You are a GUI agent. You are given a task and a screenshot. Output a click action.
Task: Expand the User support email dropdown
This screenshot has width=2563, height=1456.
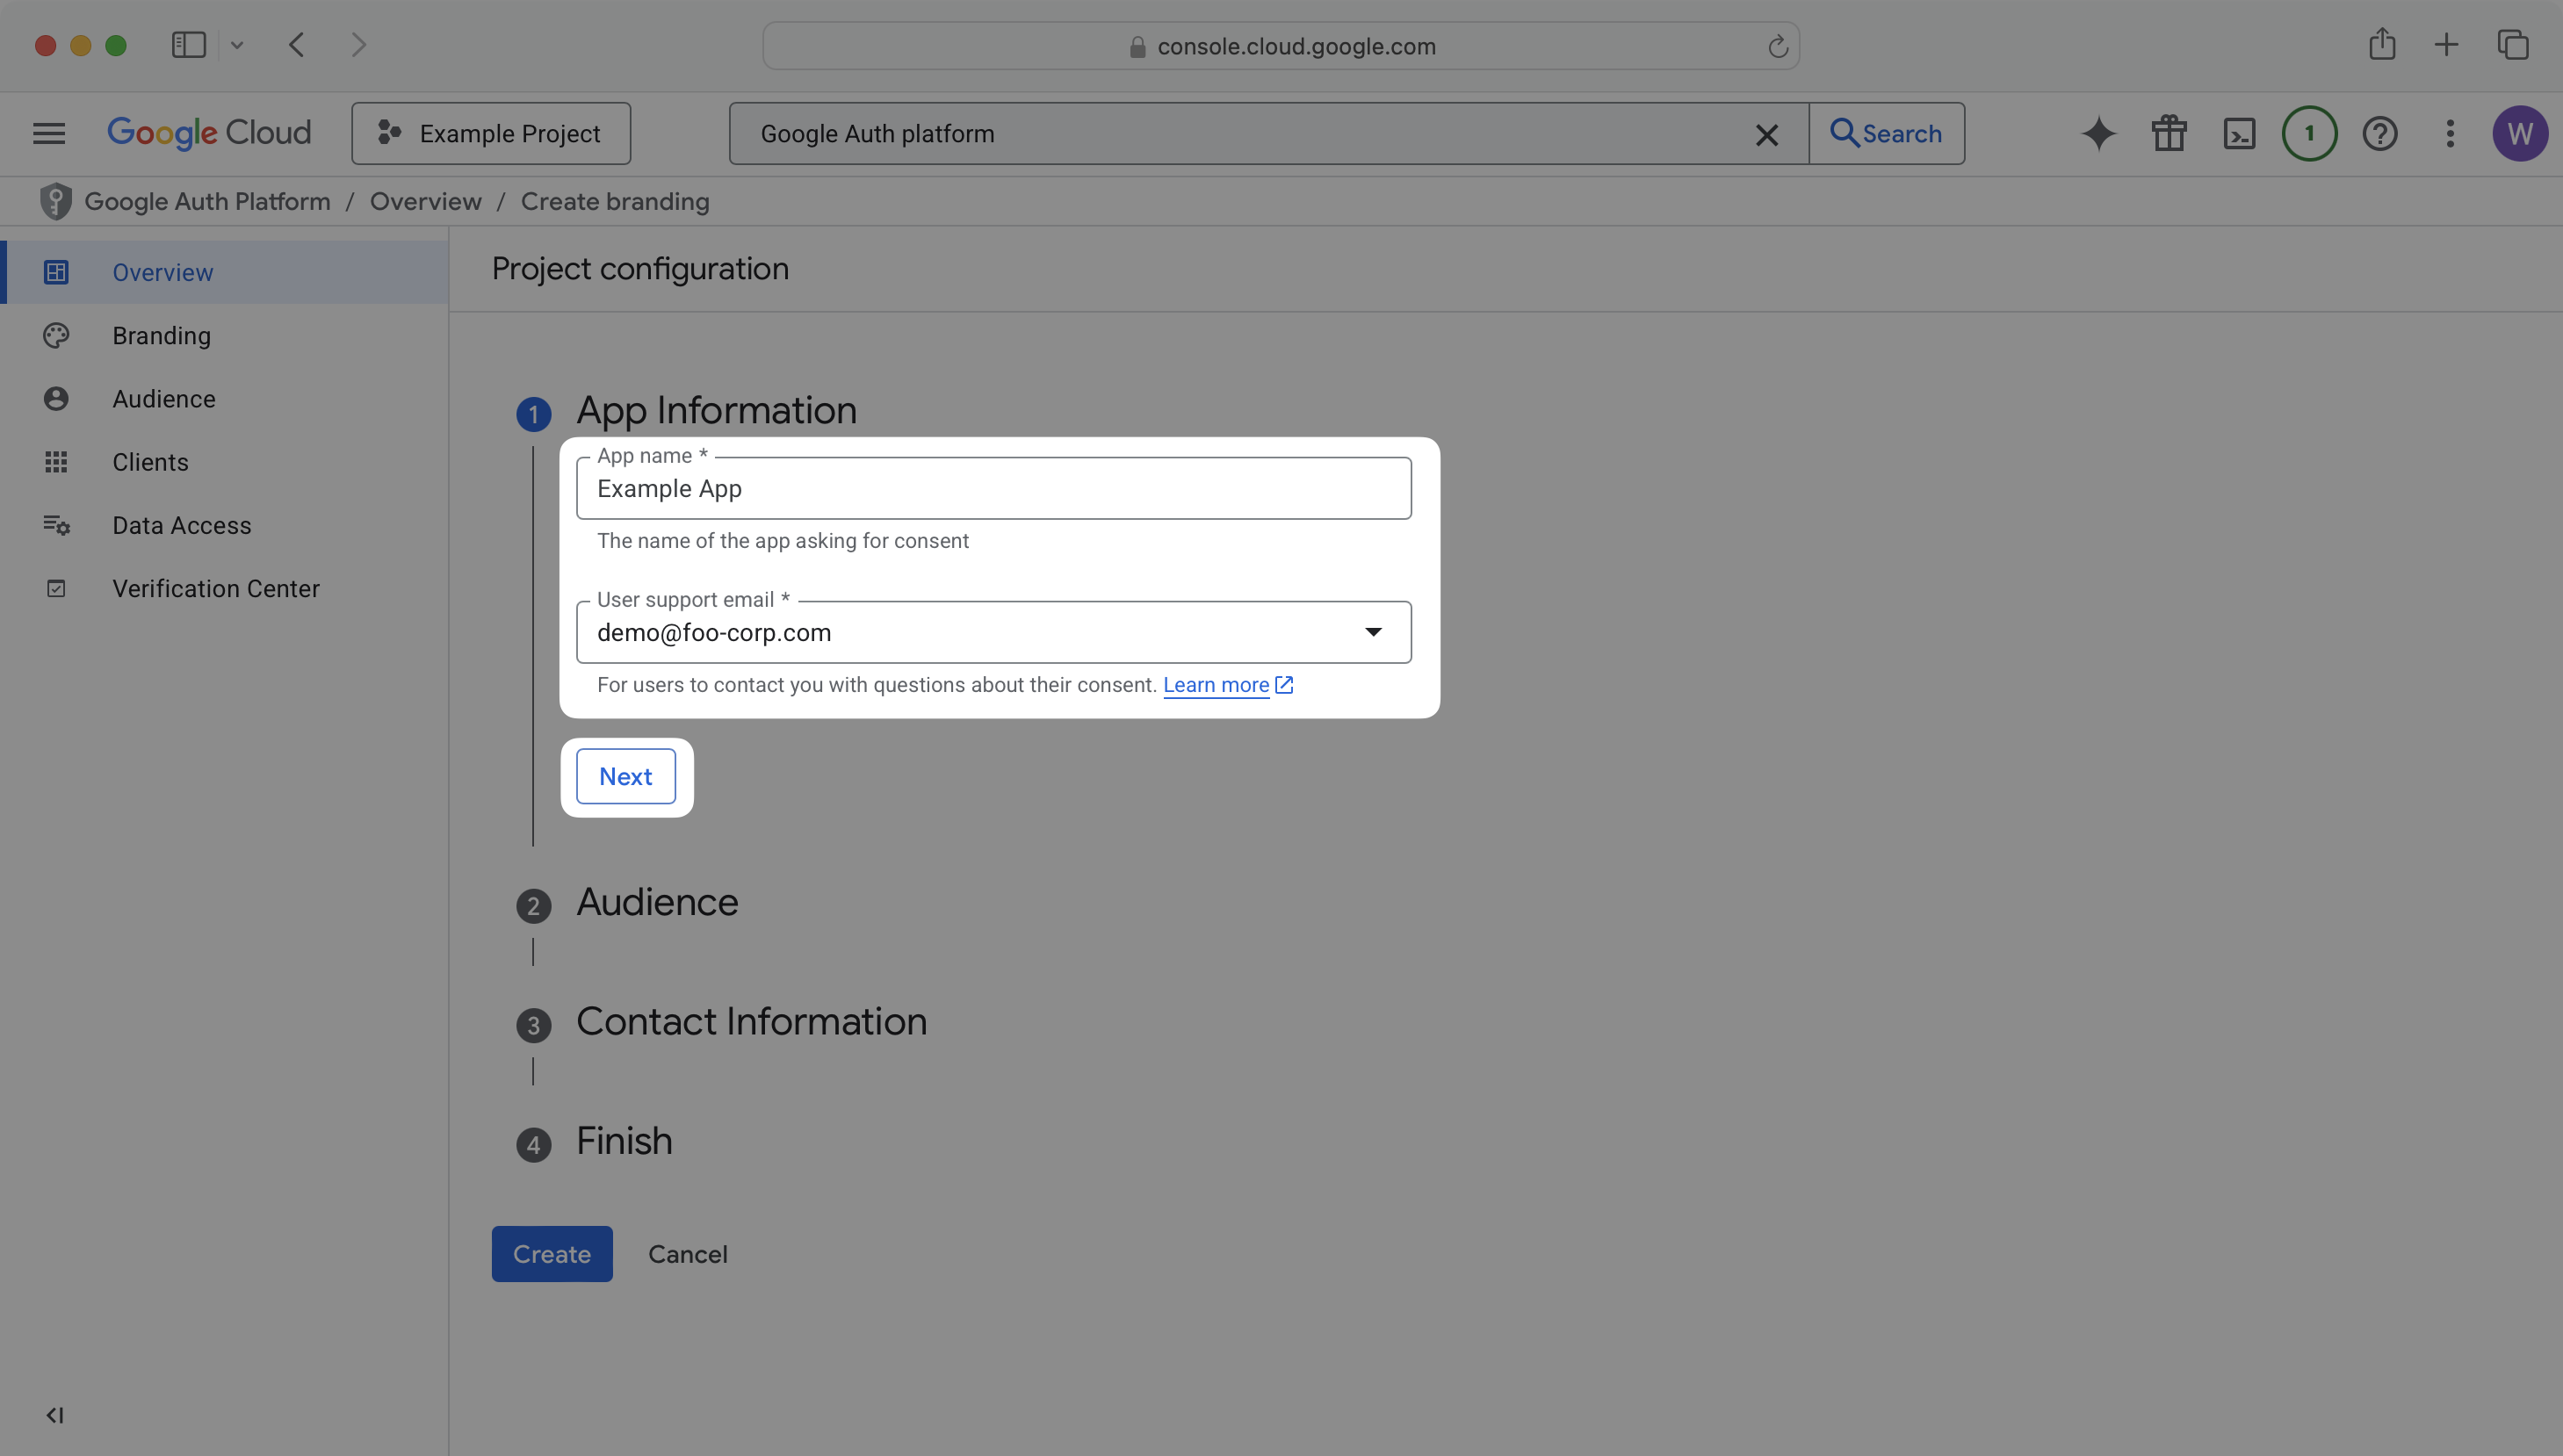pos(1374,631)
